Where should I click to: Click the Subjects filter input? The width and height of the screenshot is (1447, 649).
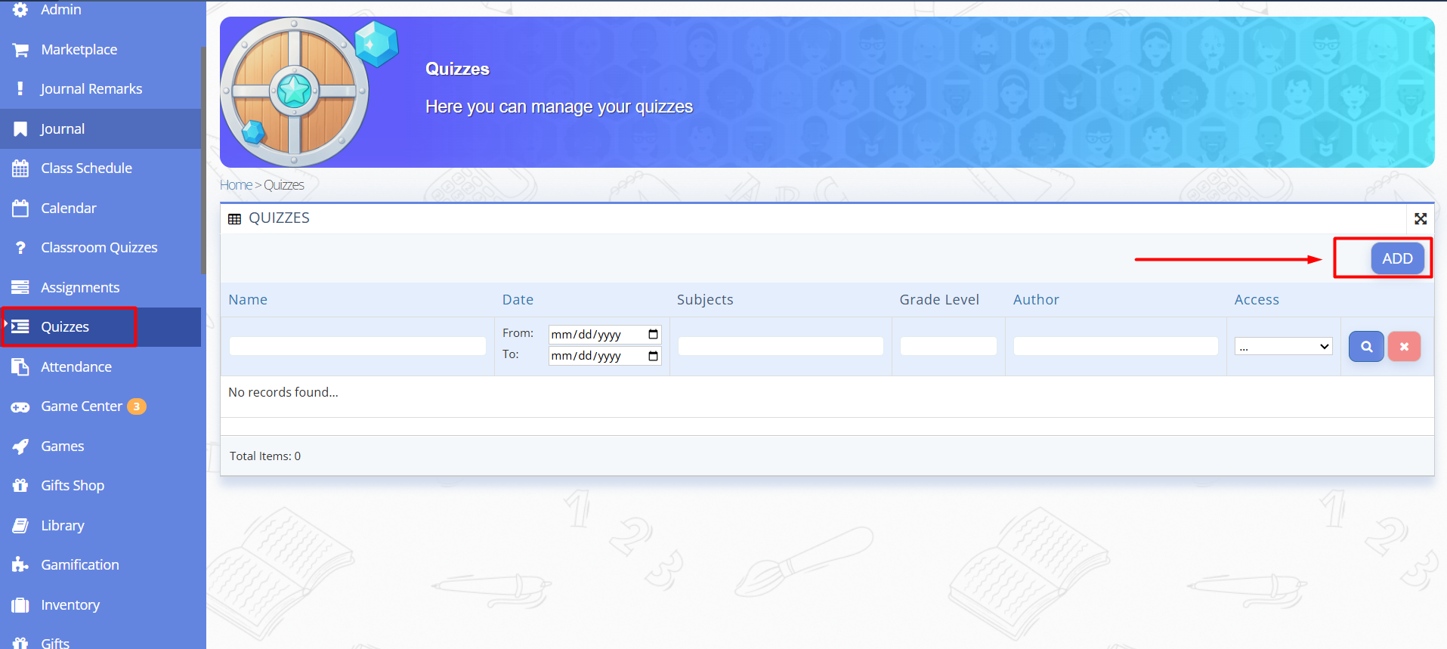coord(781,346)
